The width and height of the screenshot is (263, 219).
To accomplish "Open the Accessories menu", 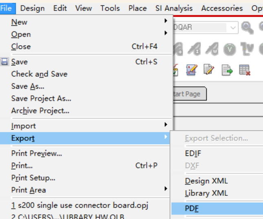I will (222, 8).
